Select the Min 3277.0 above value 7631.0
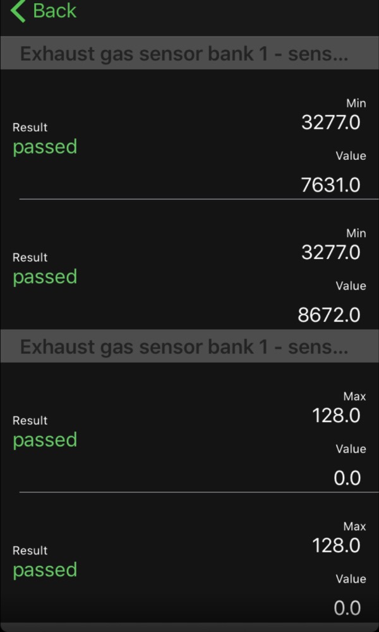This screenshot has height=632, width=379. click(330, 122)
